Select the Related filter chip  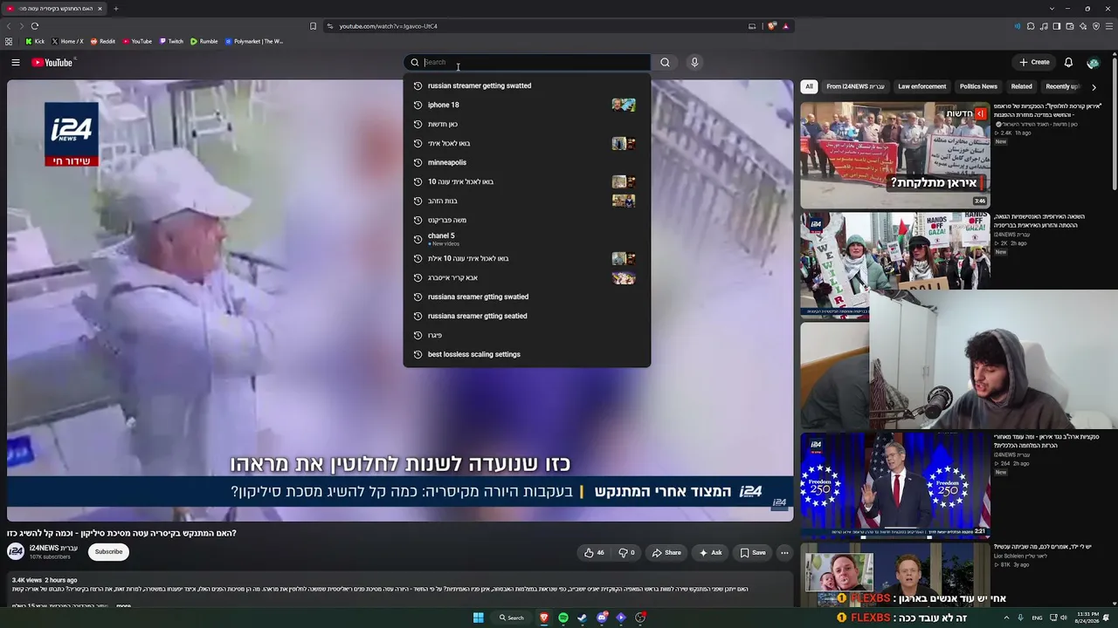coord(1021,86)
